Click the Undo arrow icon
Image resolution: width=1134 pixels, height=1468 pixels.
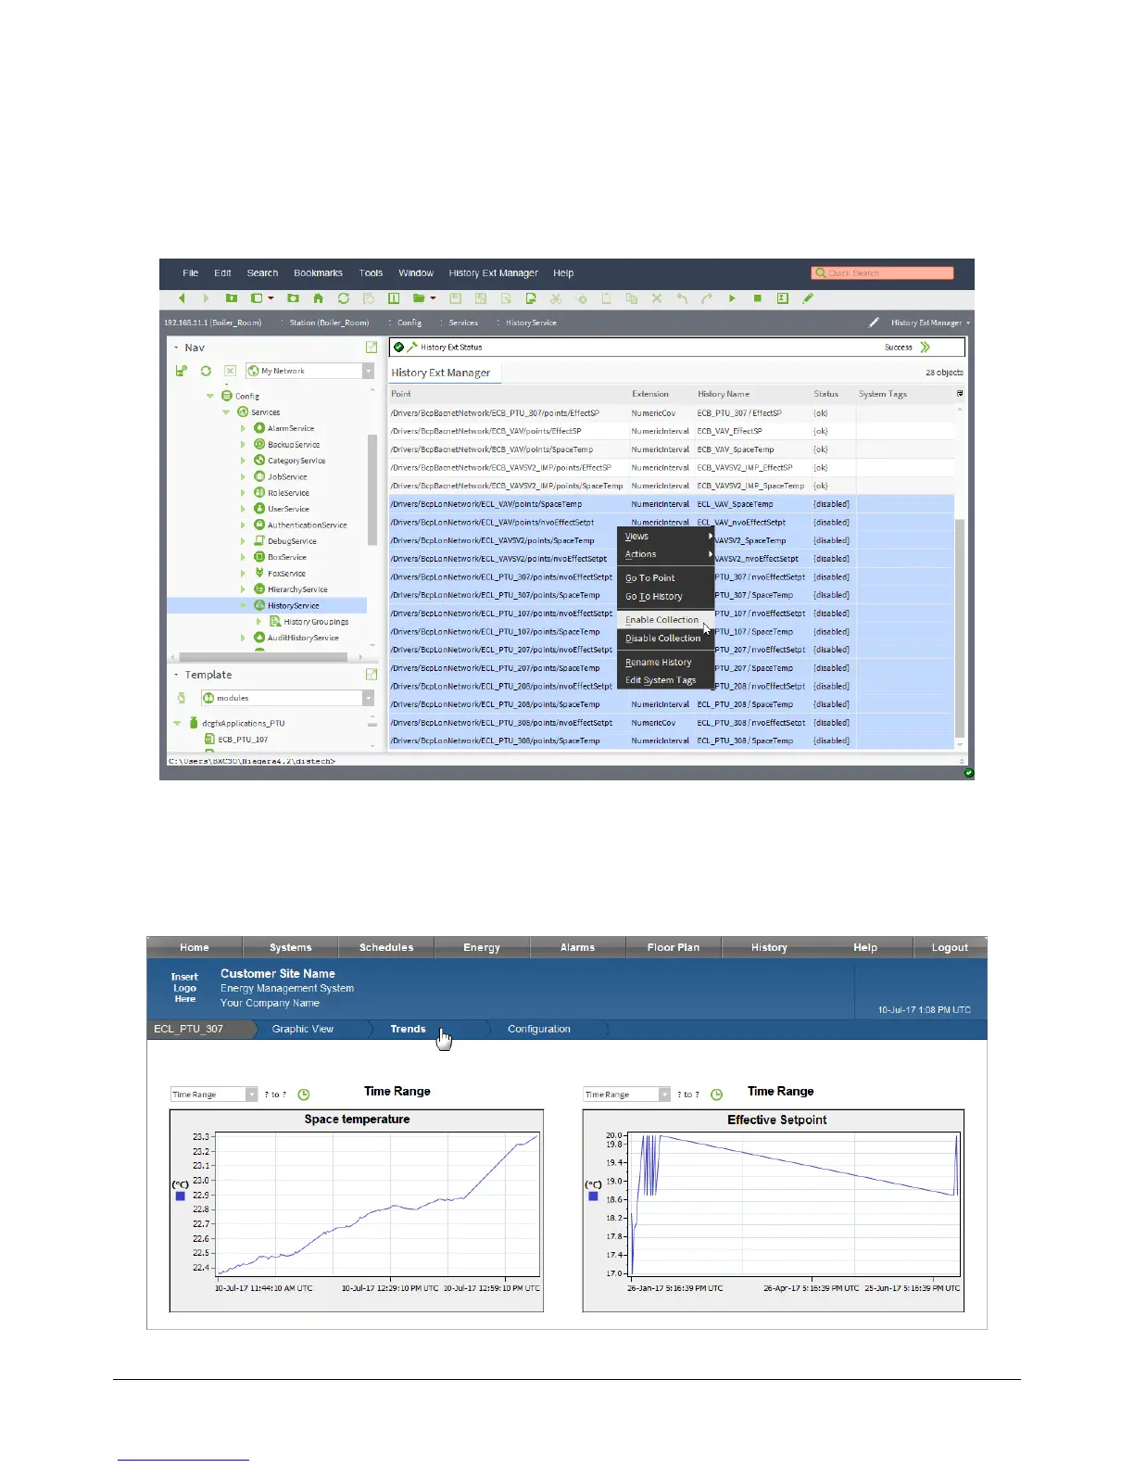682,298
